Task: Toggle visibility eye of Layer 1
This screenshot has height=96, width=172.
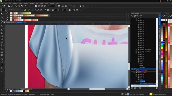Action: point(136,73)
